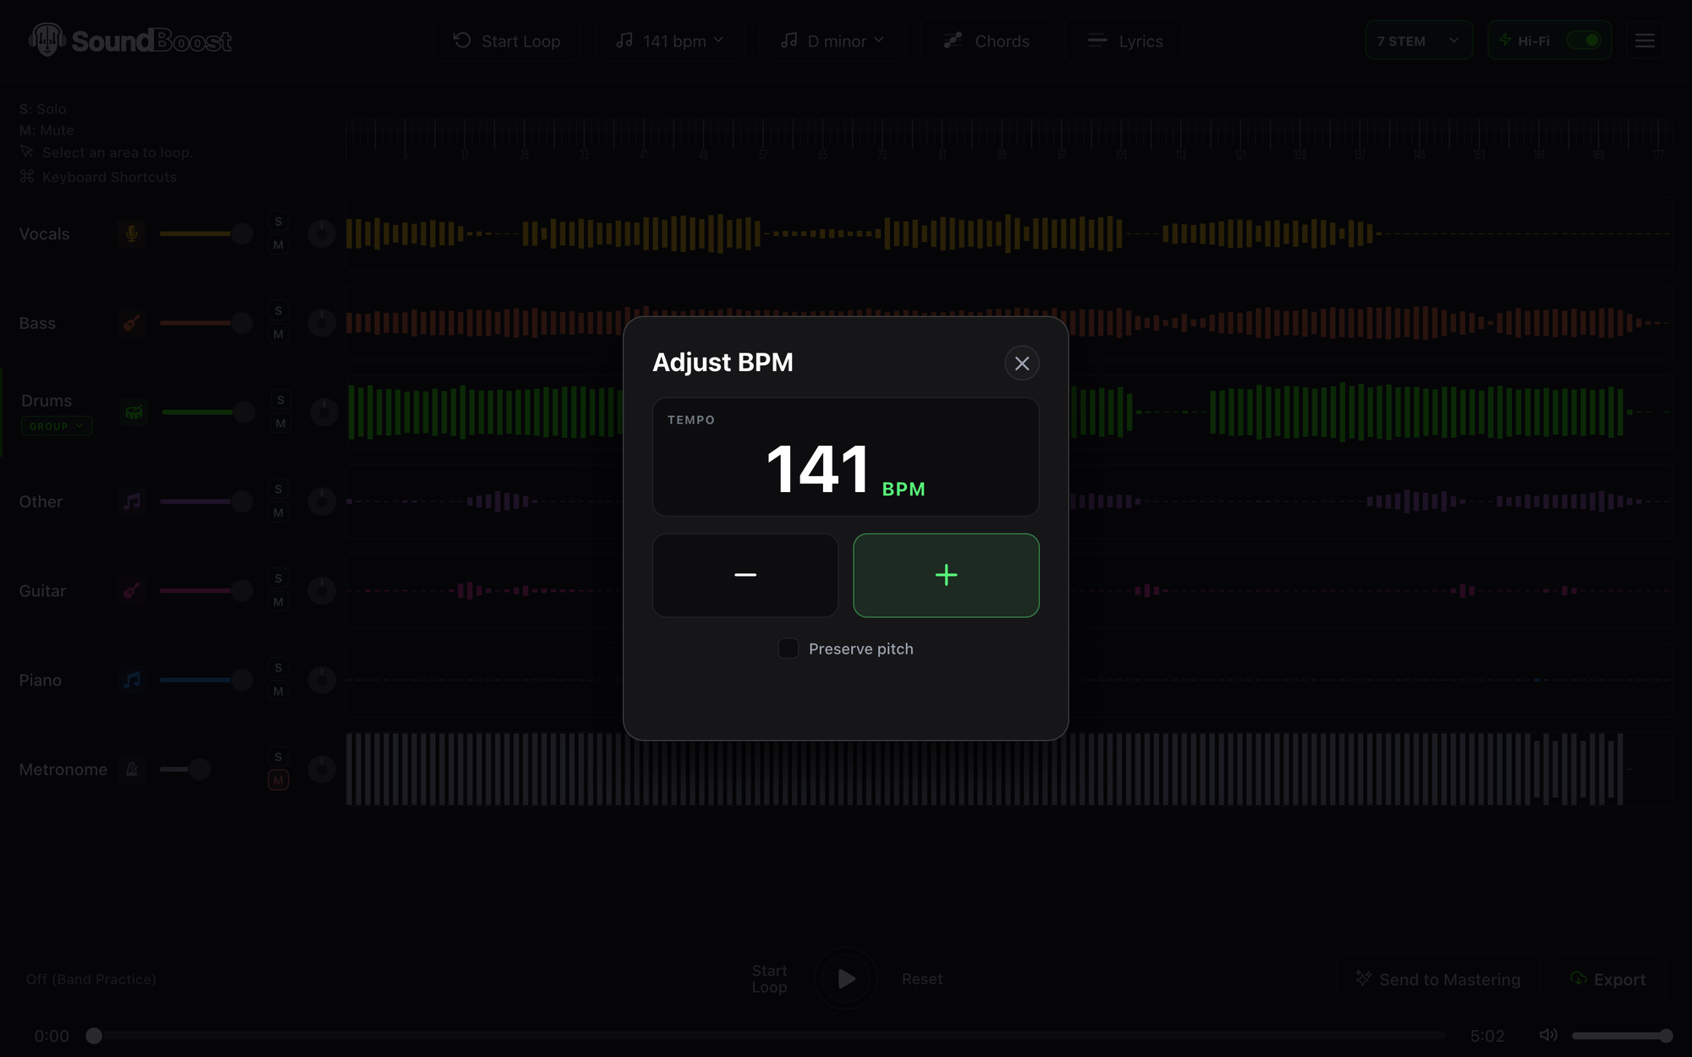1692x1057 pixels.
Task: Click the Vocals waveform
Action: [1008, 233]
